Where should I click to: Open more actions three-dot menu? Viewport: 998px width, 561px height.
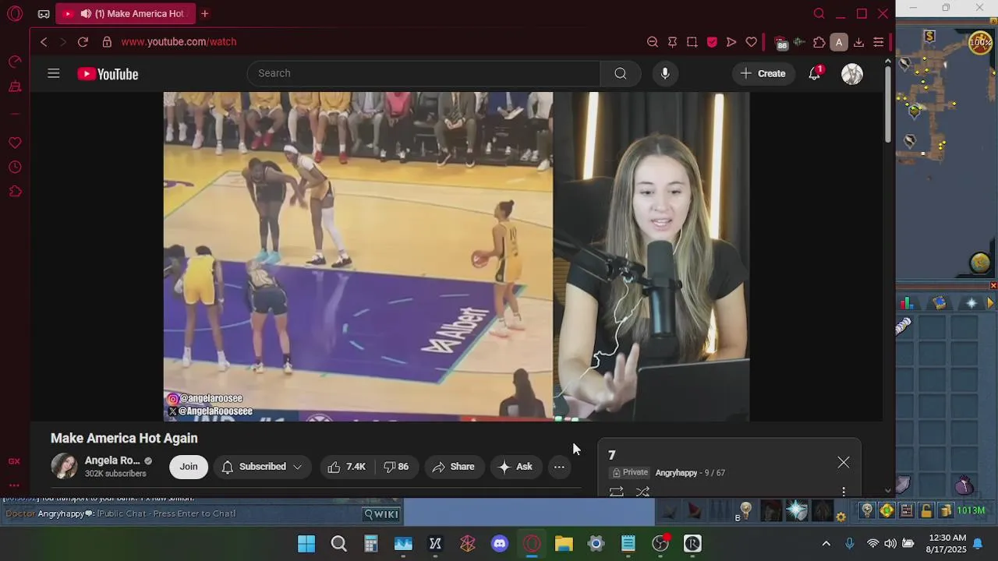[x=559, y=467]
